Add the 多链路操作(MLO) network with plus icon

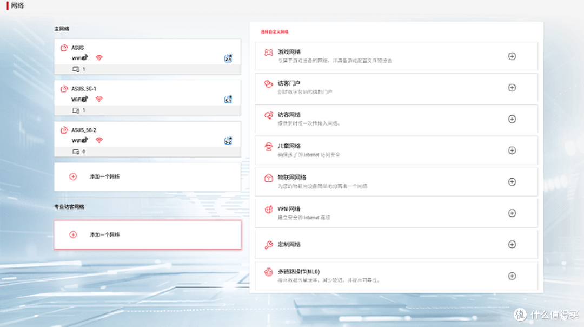[512, 276]
